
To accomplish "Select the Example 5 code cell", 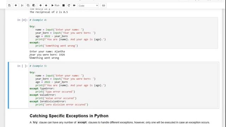I will pyautogui.click(x=123, y=85).
